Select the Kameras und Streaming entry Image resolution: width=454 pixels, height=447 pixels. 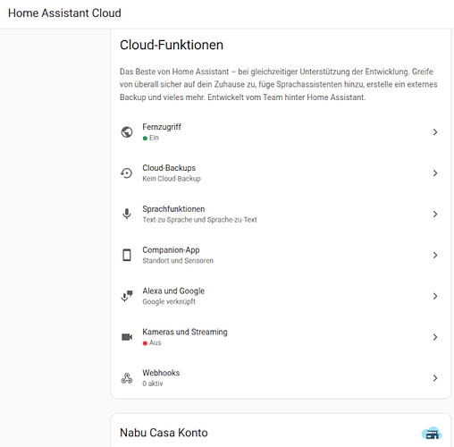click(x=185, y=332)
